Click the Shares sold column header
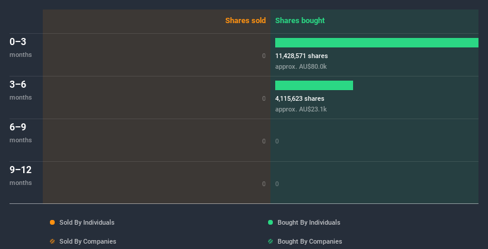Viewport: 488px width, 249px height. [x=245, y=21]
